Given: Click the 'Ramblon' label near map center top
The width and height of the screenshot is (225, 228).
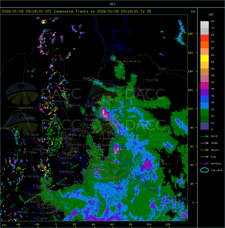Looking at the screenshot, I should [89, 78].
